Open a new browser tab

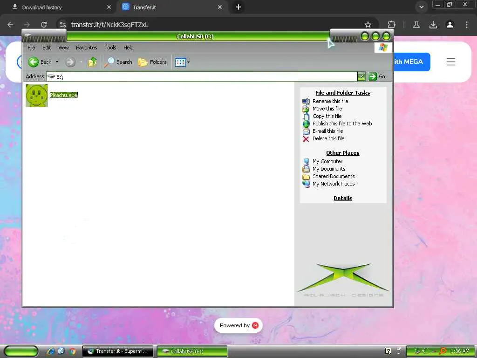(238, 7)
